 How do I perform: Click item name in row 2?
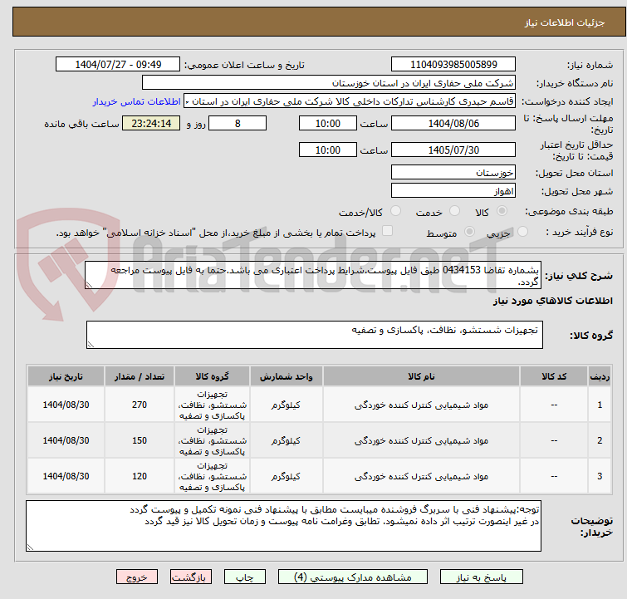click(x=421, y=440)
